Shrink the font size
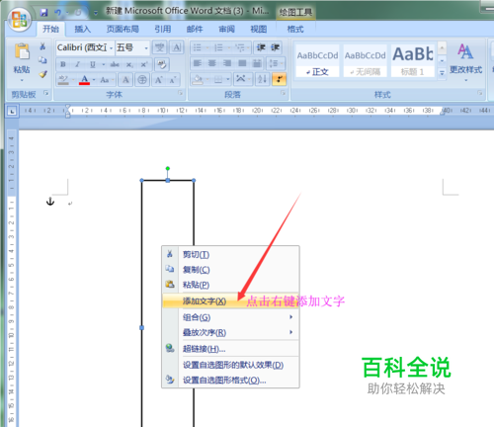The height and width of the screenshot is (427, 494). (x=173, y=80)
